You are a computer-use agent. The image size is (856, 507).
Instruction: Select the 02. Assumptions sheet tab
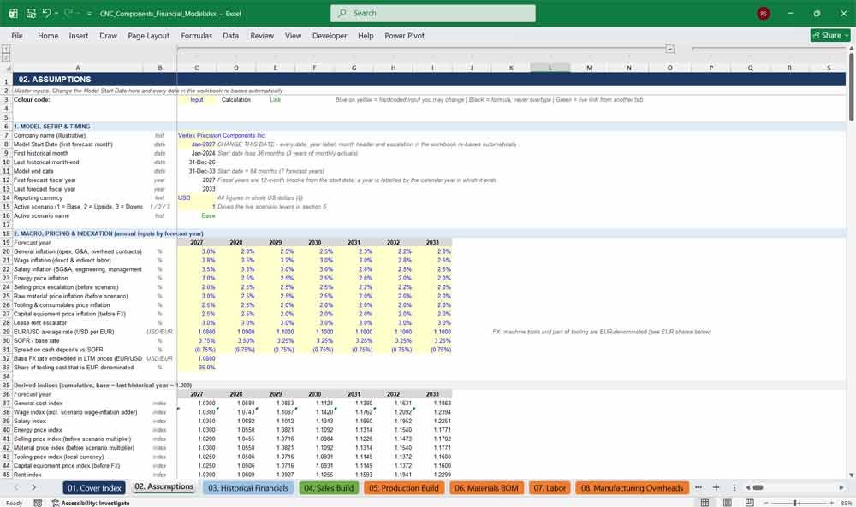[163, 486]
